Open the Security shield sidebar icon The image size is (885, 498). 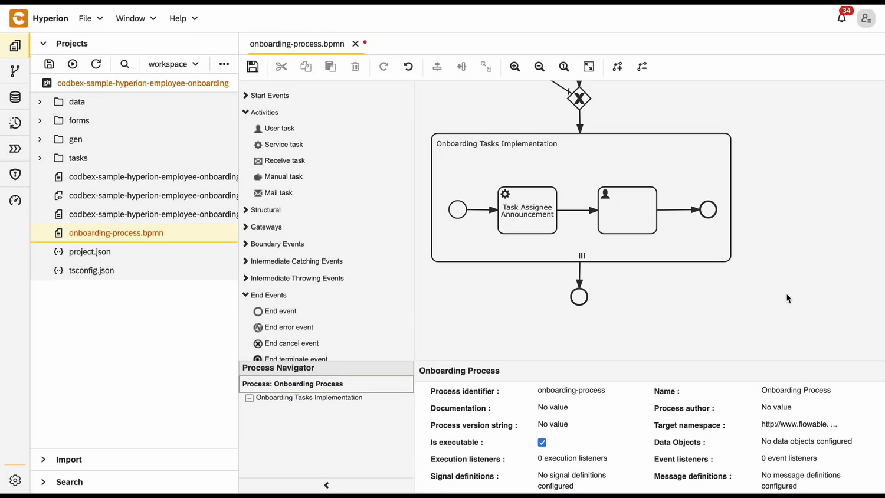pos(15,174)
